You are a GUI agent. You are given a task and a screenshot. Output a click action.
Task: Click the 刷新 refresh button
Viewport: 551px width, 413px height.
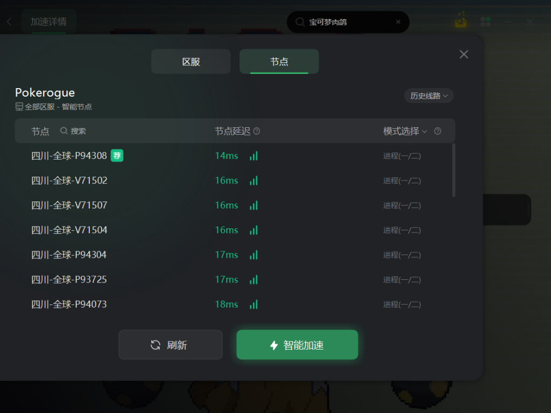[x=171, y=345]
